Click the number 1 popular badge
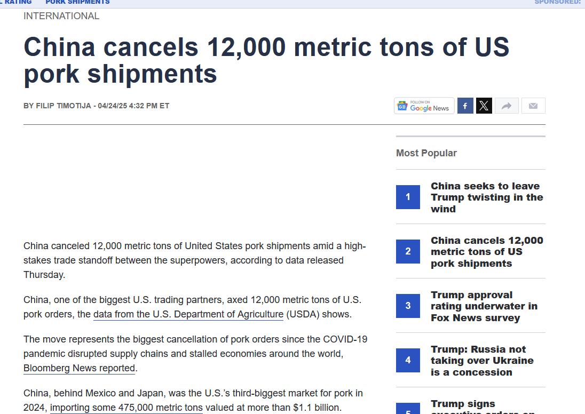 pyautogui.click(x=408, y=197)
